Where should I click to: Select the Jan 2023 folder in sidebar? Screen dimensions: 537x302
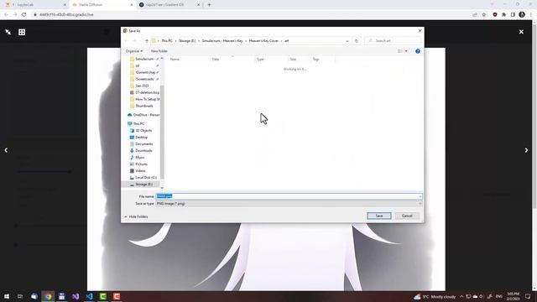click(142, 86)
